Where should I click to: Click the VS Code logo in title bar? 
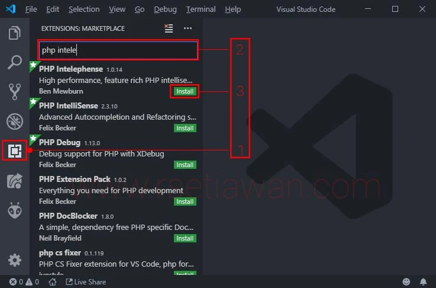click(x=11, y=9)
